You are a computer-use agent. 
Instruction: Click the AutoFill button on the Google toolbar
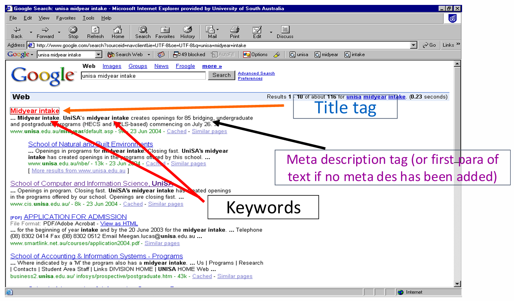point(222,54)
